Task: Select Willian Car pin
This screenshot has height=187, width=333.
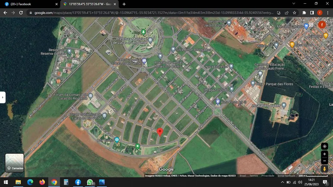Action: 276,45
